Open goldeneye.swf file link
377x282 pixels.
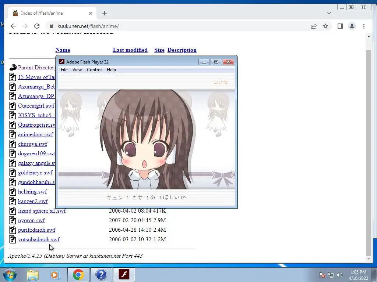pyautogui.click(x=35, y=173)
